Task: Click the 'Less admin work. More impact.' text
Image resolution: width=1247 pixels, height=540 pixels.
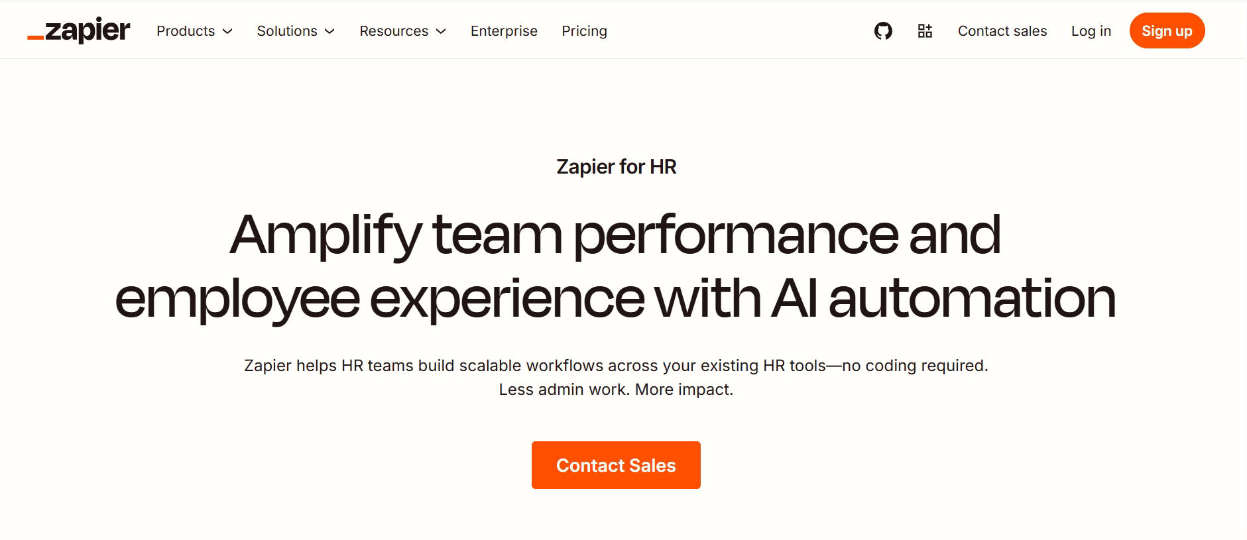Action: tap(616, 390)
